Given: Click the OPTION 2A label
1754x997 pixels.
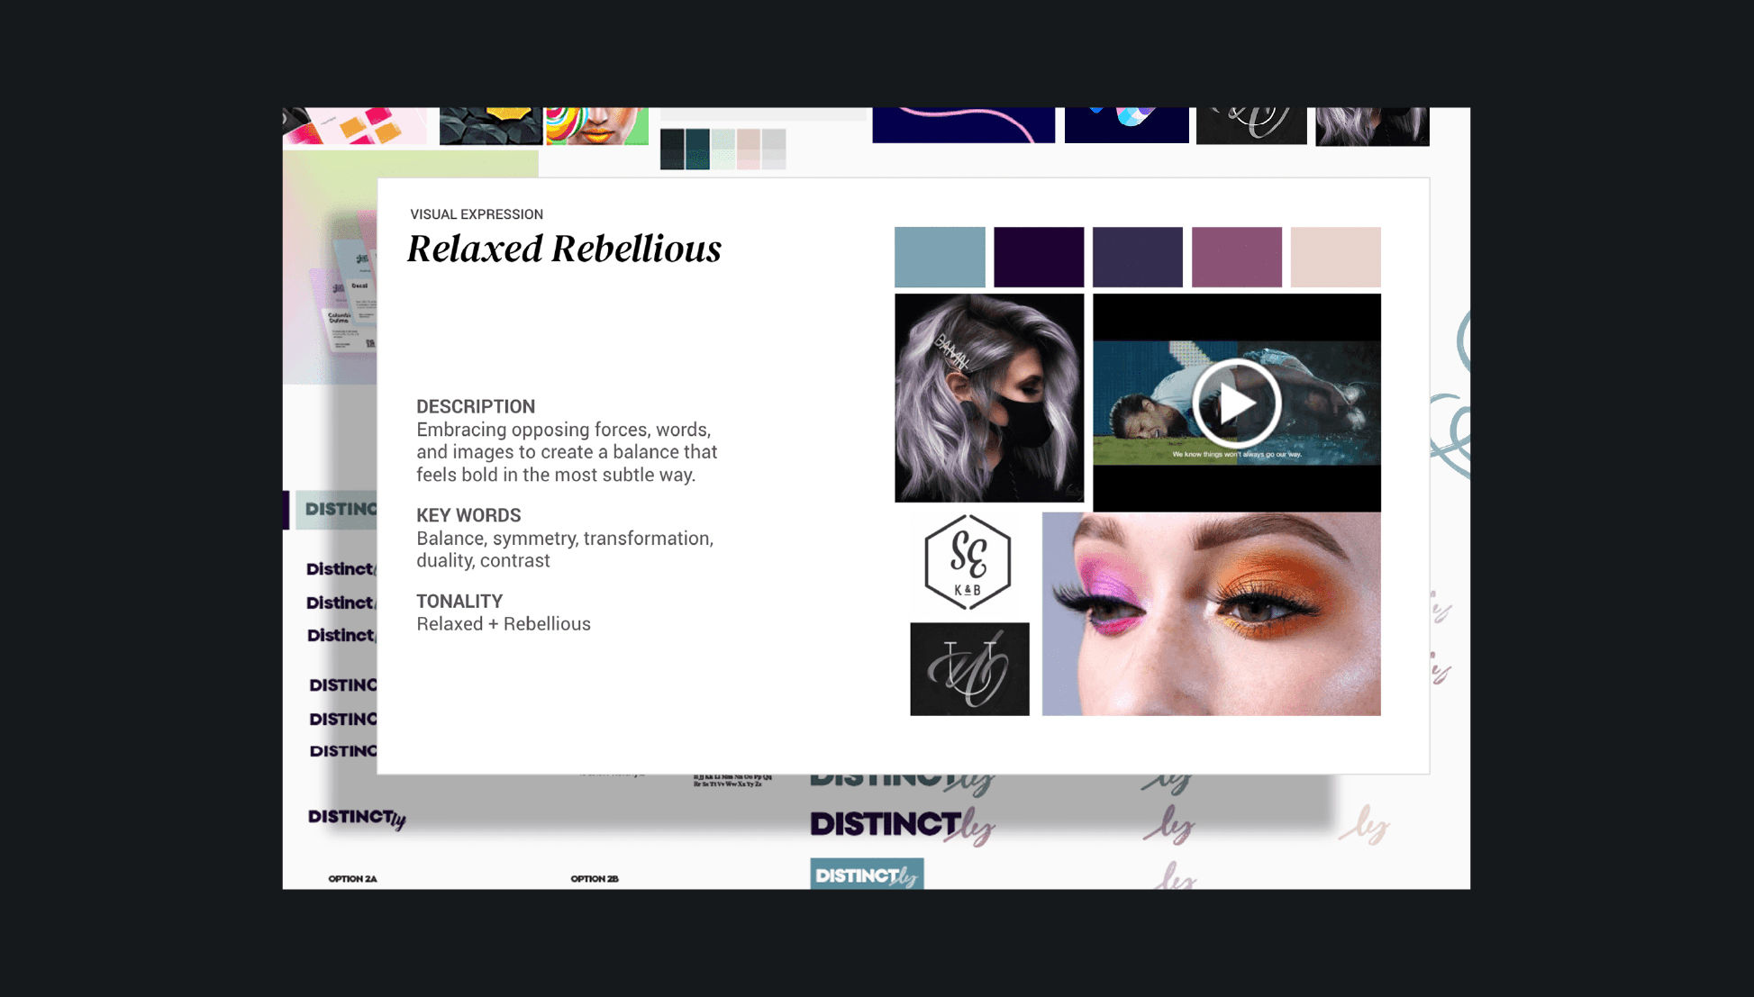Looking at the screenshot, I should [352, 879].
